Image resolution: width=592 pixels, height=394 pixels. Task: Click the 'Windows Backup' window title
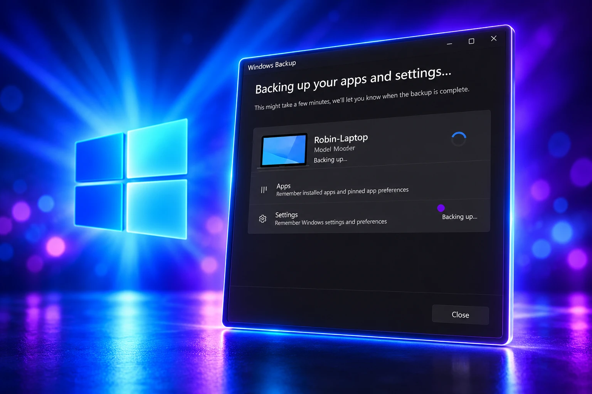tap(272, 65)
